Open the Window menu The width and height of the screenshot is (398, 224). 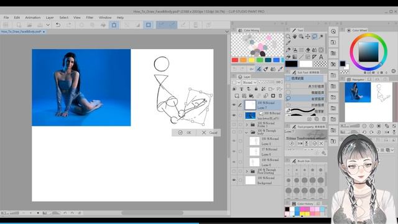105,17
